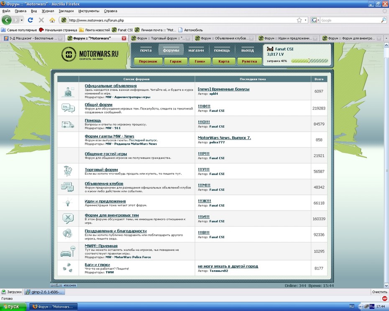This screenshot has height=311, width=389.
Task: Open the Правка menu
Action: 20,11
